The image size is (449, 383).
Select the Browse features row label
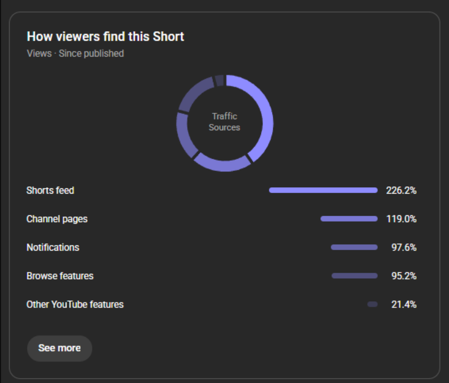(x=60, y=276)
